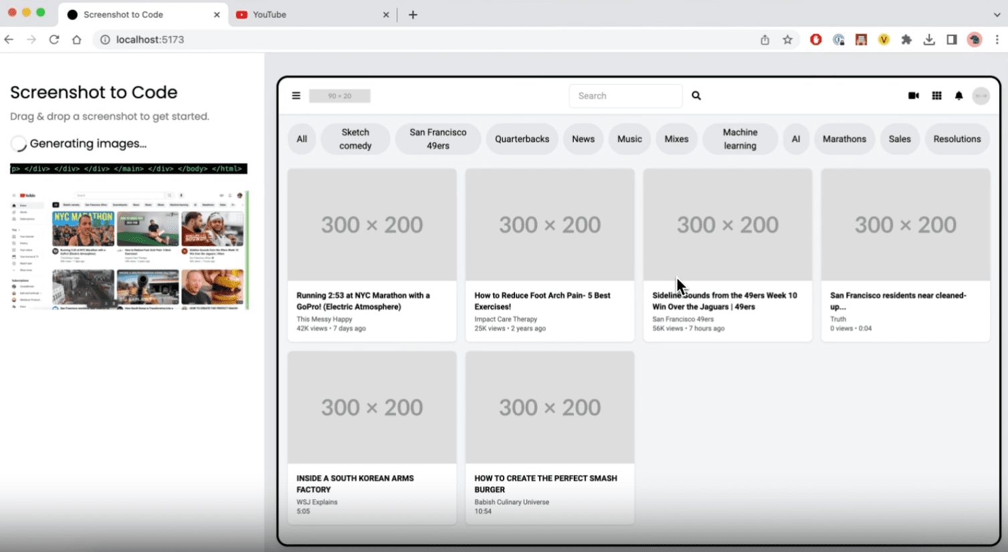
Task: Open the San Francisco residents video thumbnail
Action: point(906,225)
